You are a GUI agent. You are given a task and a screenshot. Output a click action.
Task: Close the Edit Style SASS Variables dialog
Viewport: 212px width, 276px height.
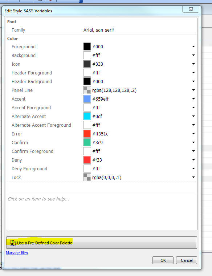pyautogui.click(x=191, y=9)
